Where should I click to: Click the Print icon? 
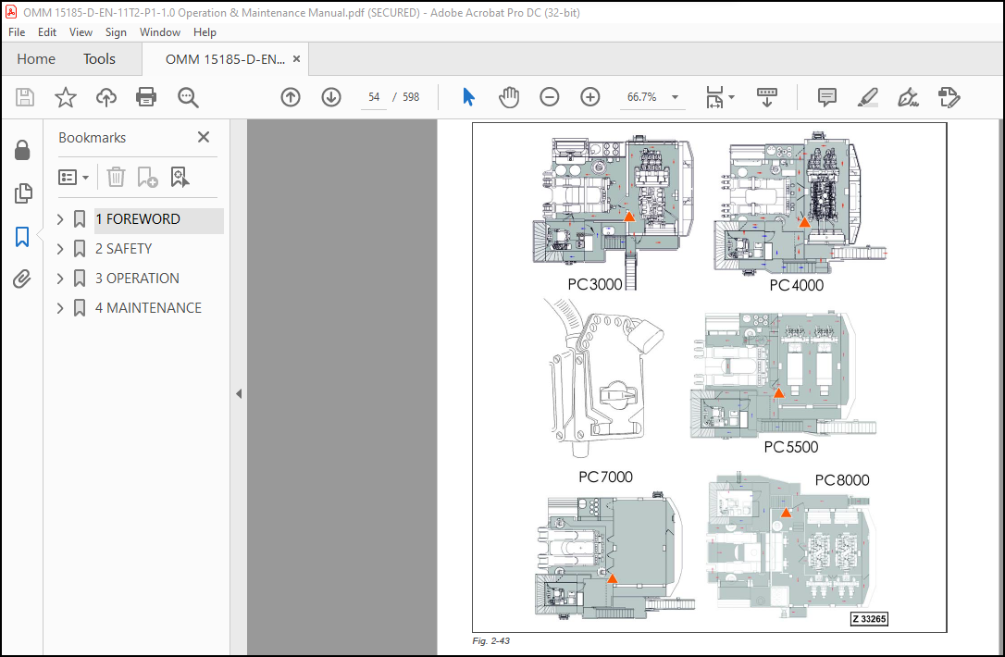coord(146,97)
